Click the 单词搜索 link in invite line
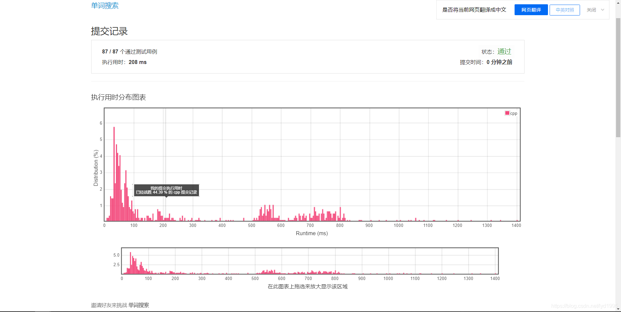The width and height of the screenshot is (621, 312). (x=139, y=305)
